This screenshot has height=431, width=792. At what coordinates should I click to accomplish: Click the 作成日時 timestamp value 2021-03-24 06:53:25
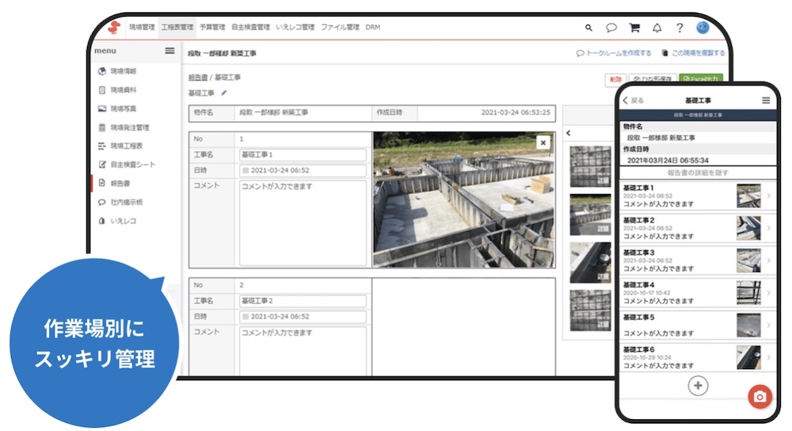click(x=516, y=113)
